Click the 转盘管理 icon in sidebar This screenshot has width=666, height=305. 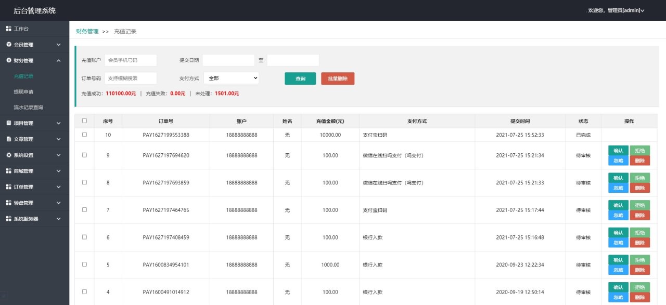[x=9, y=203]
